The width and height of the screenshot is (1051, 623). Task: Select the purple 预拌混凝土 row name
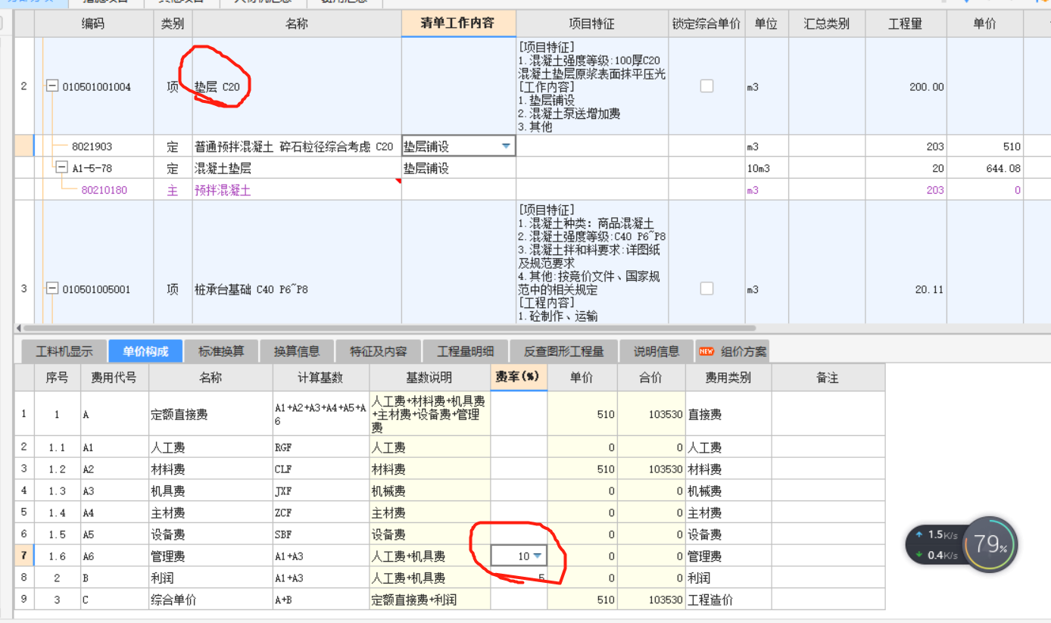point(297,190)
